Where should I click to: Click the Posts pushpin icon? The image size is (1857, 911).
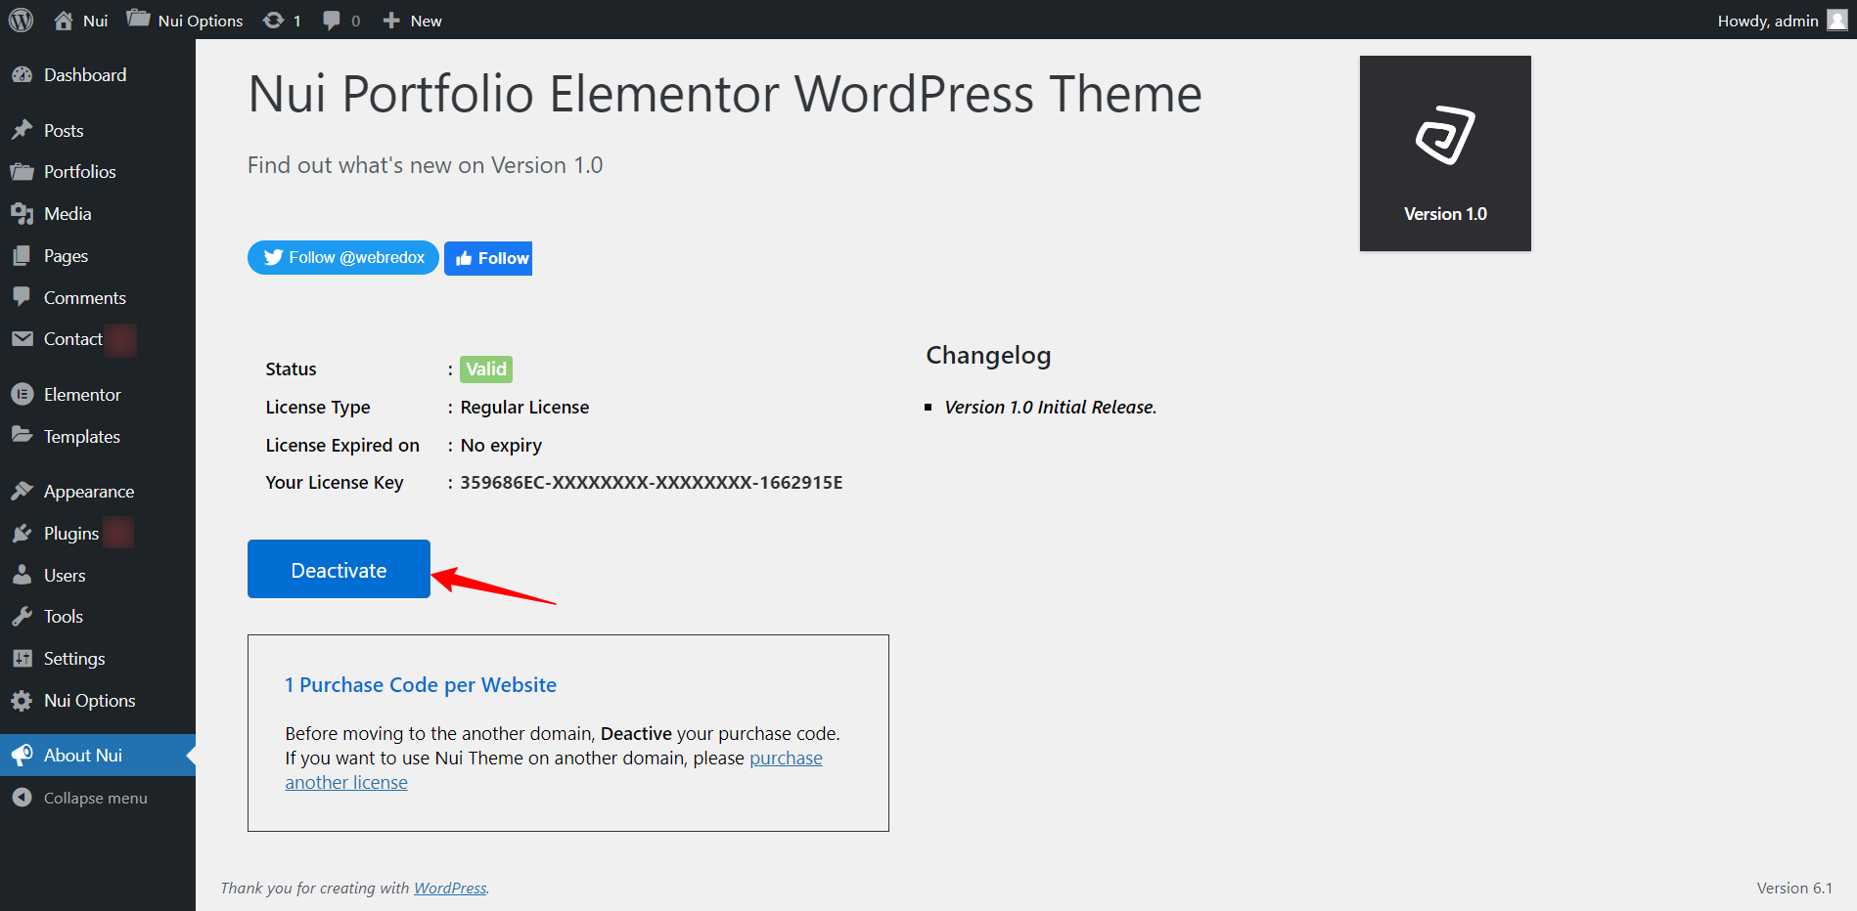coord(22,130)
